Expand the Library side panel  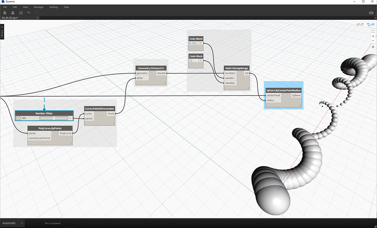point(2,32)
